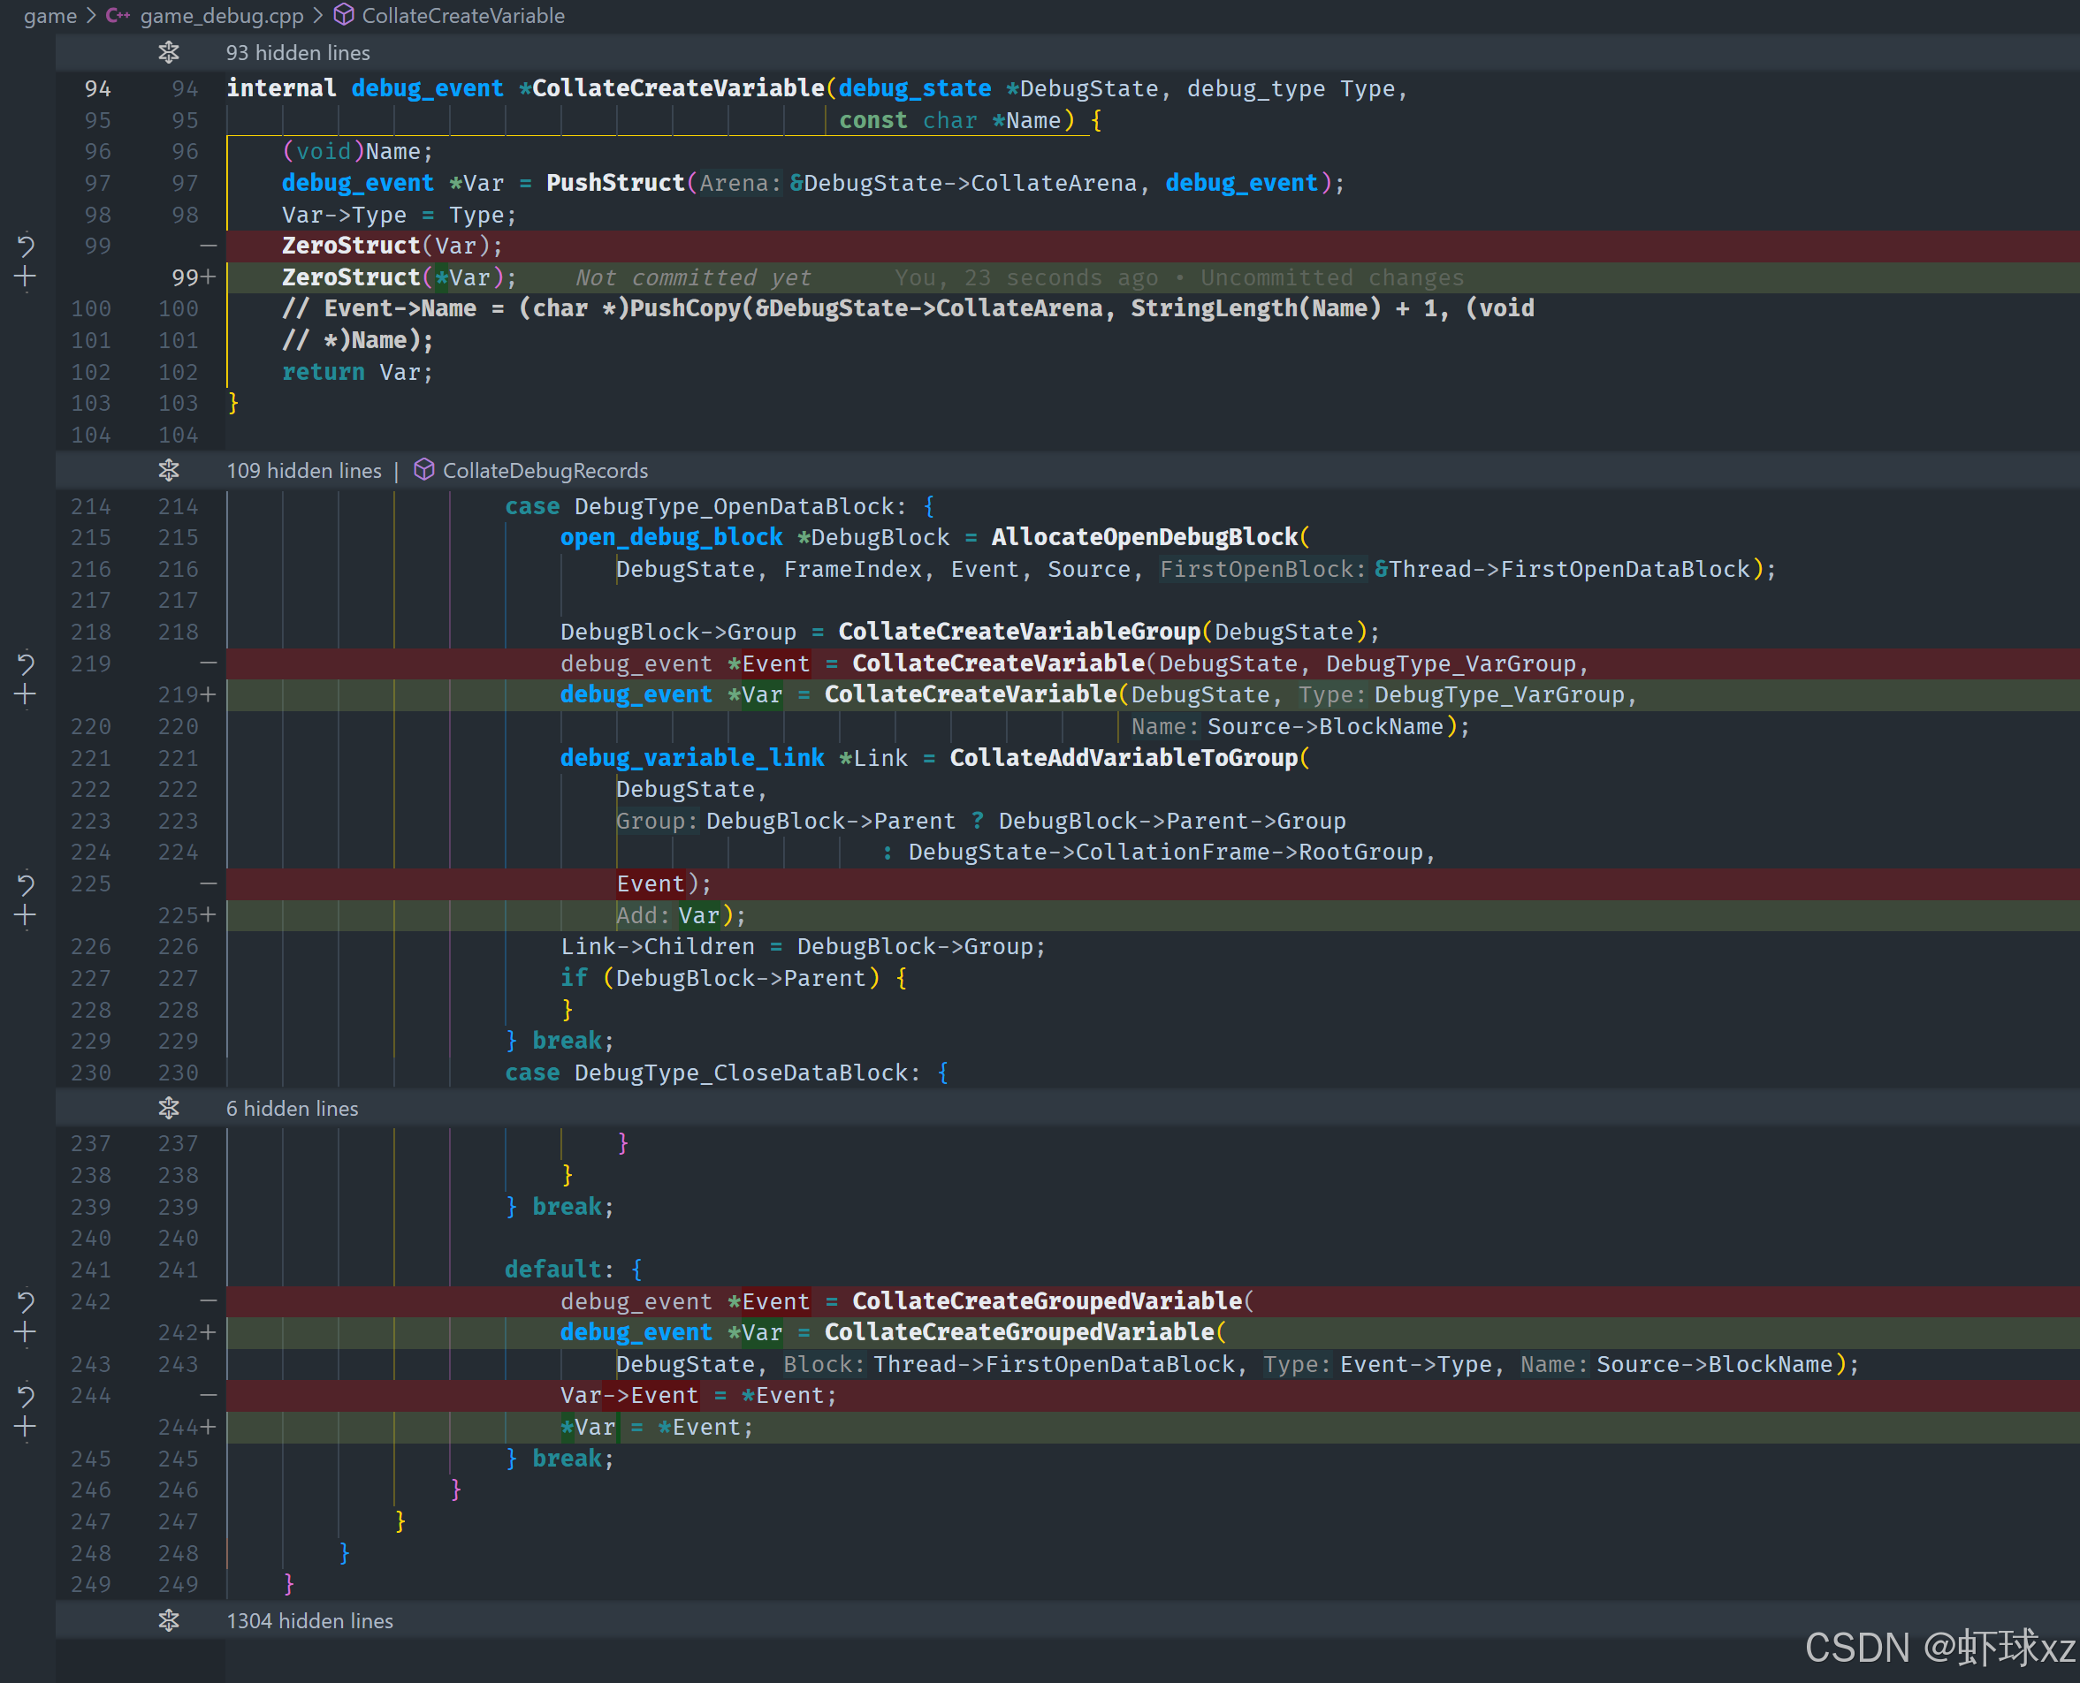This screenshot has height=1683, width=2080.
Task: Click the added line ZeroStruct(*Var)
Action: tap(399, 277)
